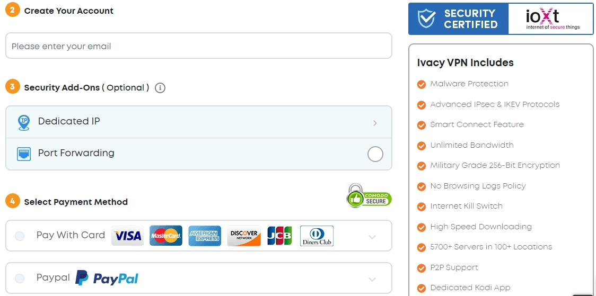The width and height of the screenshot is (596, 296).
Task: Click the Security Add-Ons info icon
Action: coord(160,88)
